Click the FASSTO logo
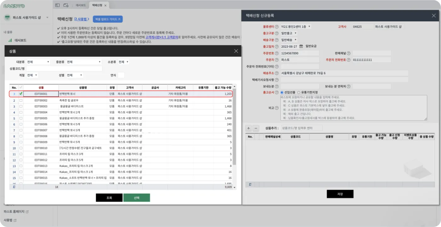441x227 pixels. [14, 6]
